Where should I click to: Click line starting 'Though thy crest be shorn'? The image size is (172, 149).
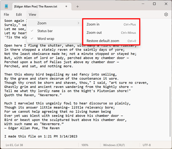(x=76, y=83)
